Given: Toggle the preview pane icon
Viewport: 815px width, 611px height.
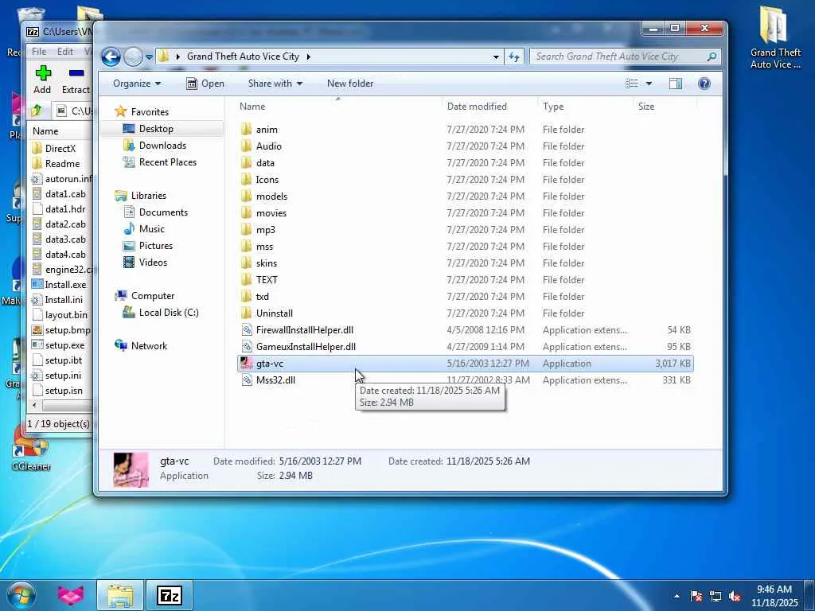Looking at the screenshot, I should click(675, 84).
